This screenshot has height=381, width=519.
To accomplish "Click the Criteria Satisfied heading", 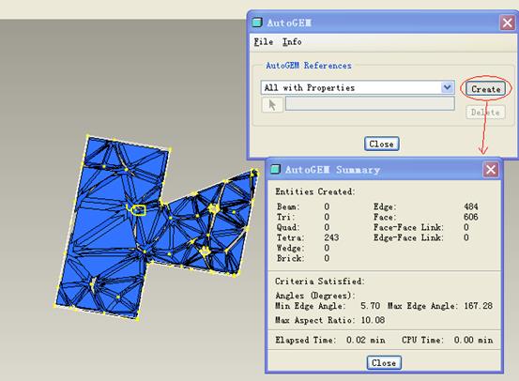I will tap(320, 282).
